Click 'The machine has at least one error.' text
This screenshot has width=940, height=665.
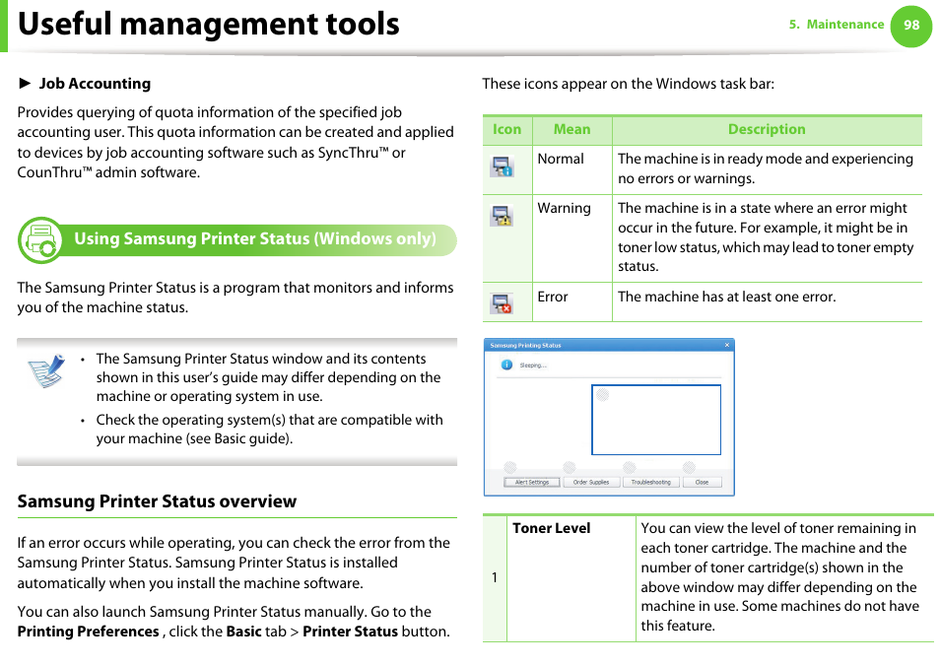point(726,297)
